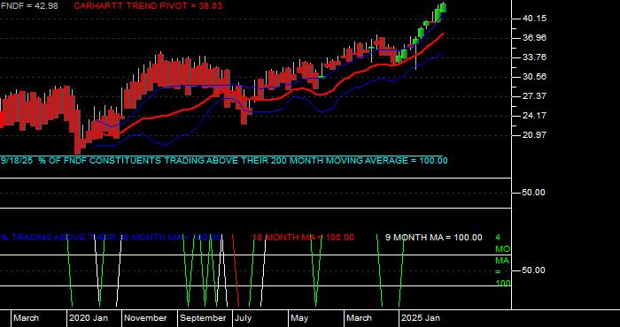
Task: Click the 9 MONTH MA = 100.00 label
Action: [434, 238]
